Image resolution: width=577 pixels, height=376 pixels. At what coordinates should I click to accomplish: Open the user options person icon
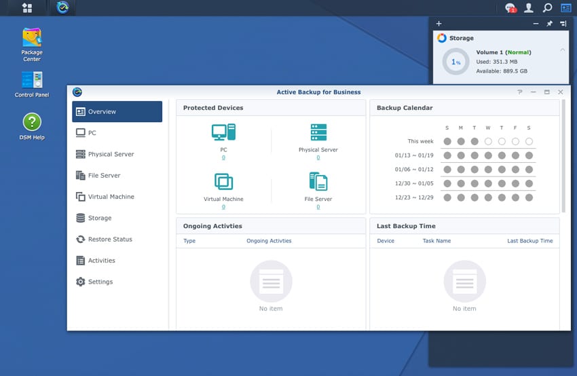tap(529, 7)
